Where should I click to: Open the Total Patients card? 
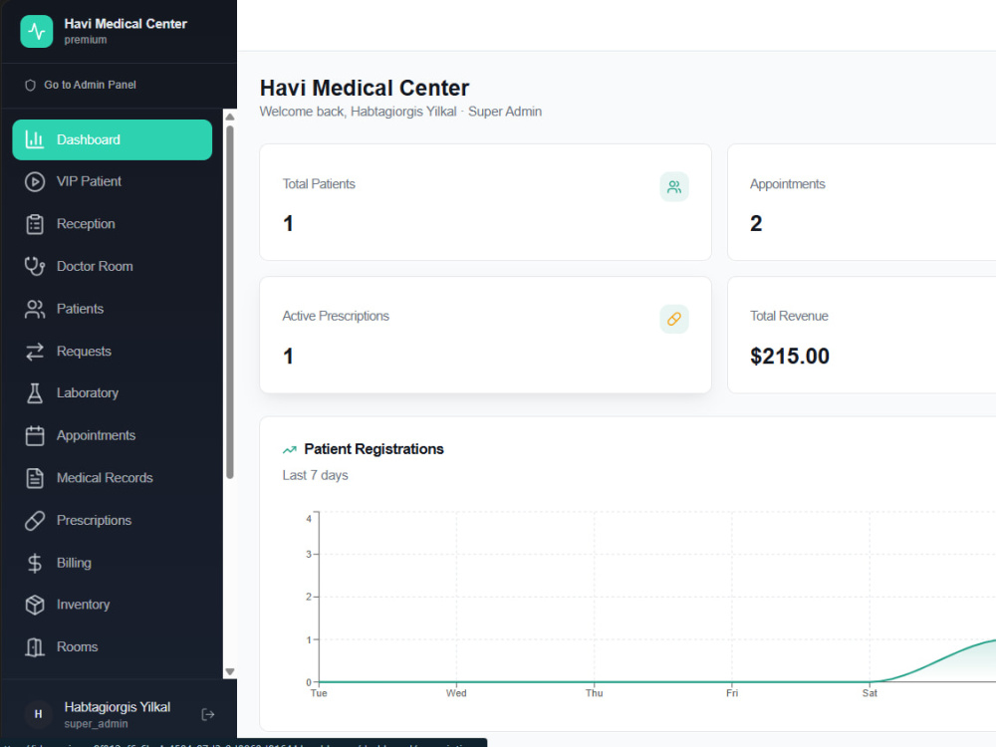485,202
